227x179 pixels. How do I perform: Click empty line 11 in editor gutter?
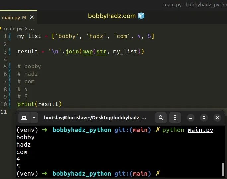pos(4,112)
